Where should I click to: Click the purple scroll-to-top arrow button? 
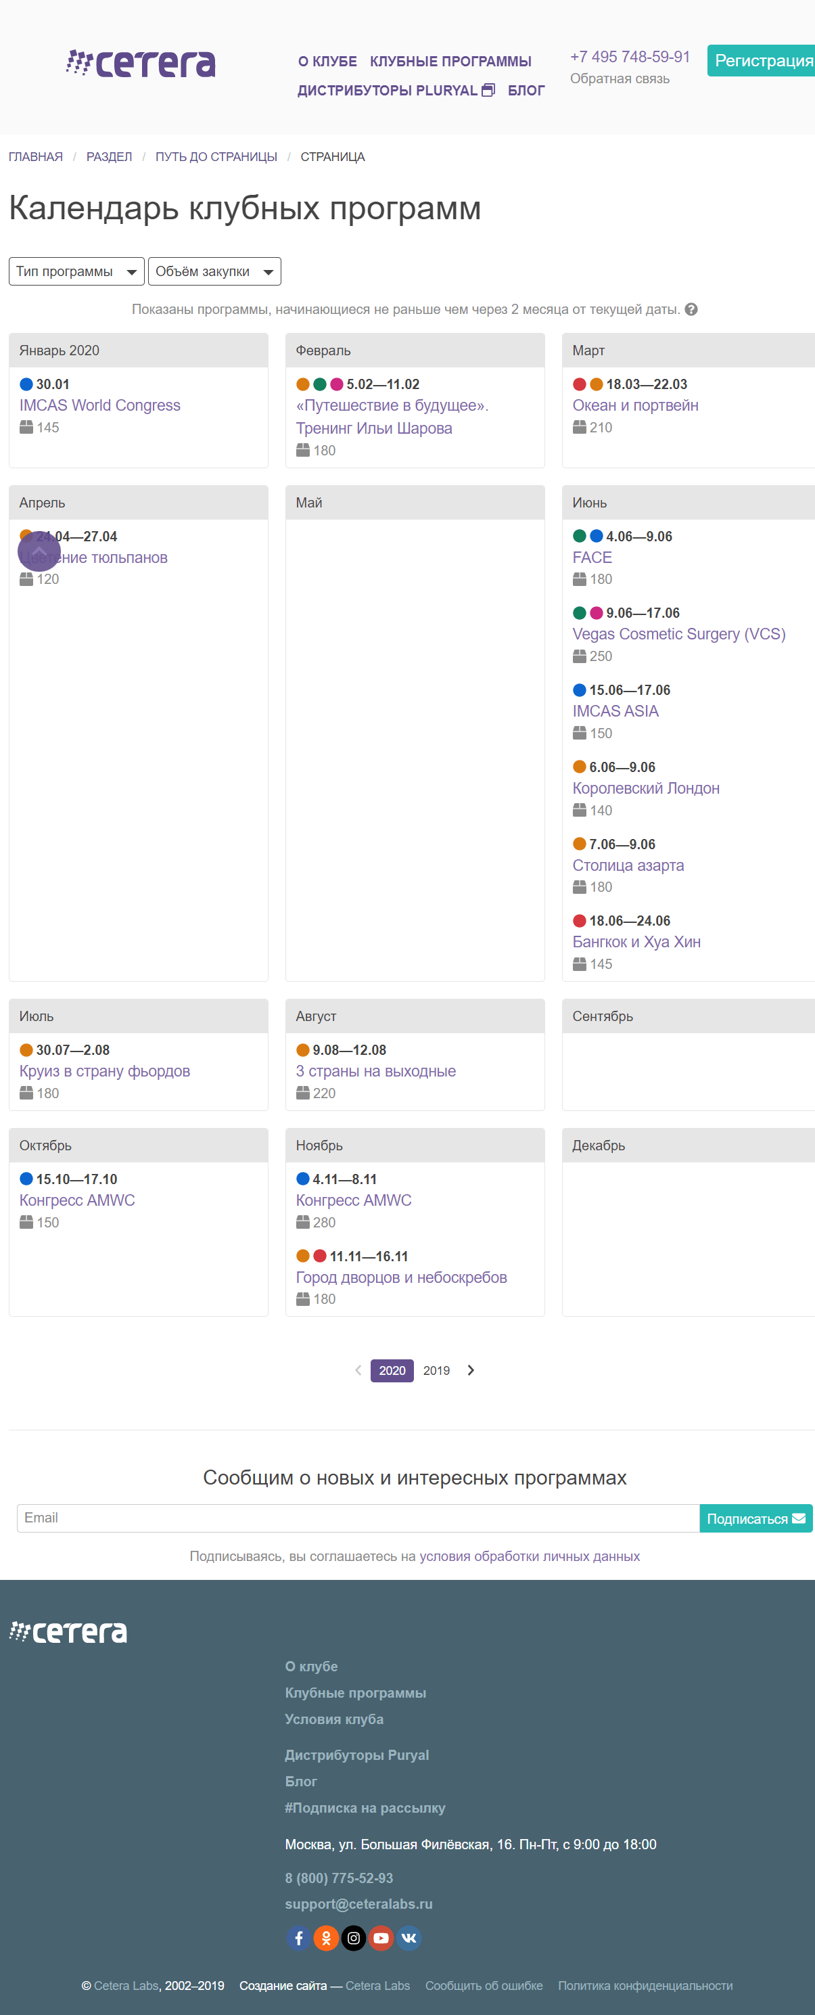[x=39, y=551]
